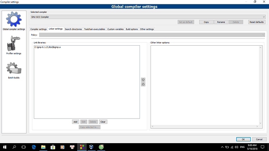269x151 pixels.
Task: Open File Explorer from the taskbar
Action: click(43, 147)
